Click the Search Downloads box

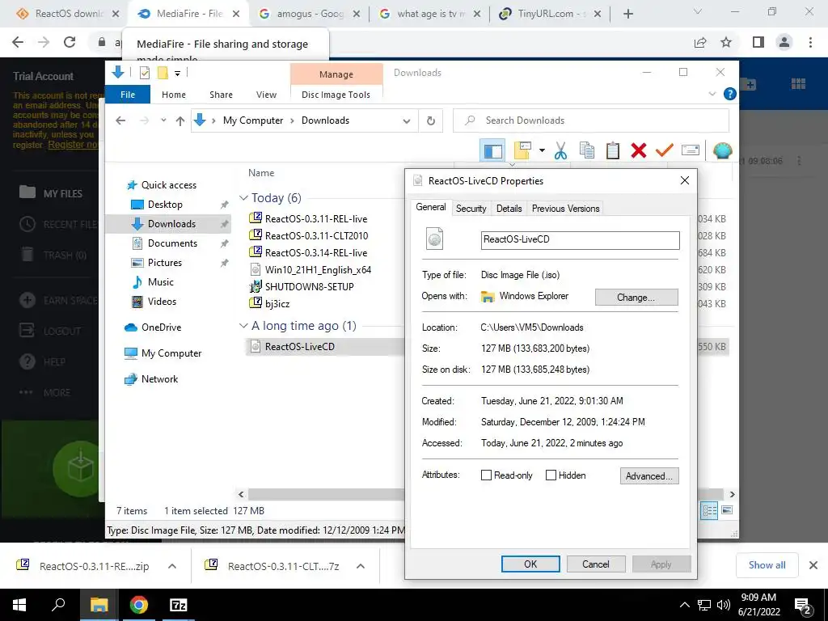(x=591, y=121)
